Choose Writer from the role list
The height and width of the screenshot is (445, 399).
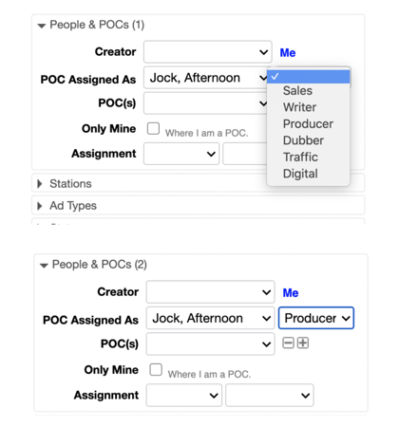(299, 107)
